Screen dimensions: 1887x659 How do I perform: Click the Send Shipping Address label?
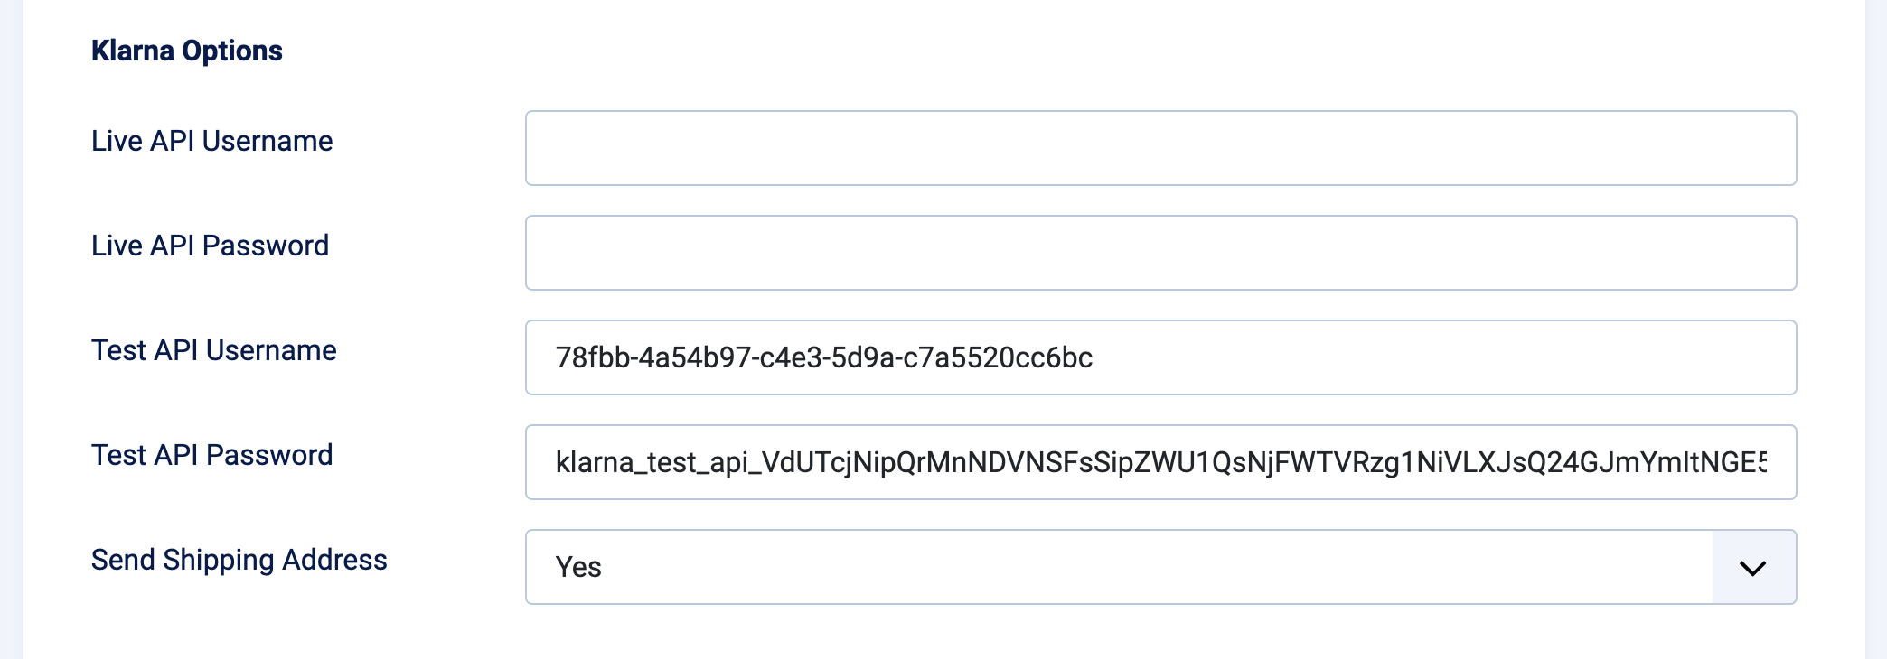point(239,559)
